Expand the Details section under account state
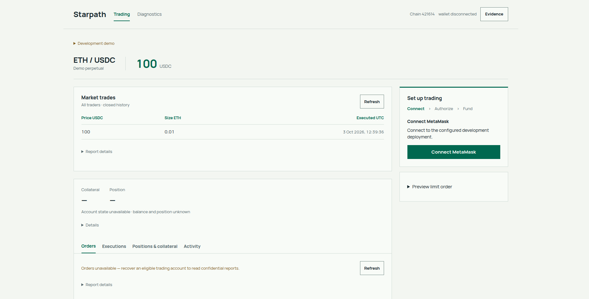 click(90, 225)
